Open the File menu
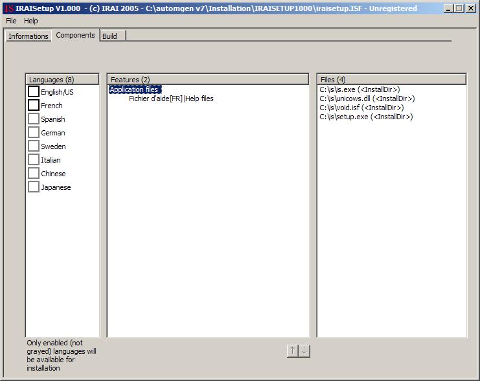This screenshot has height=381, width=480. click(11, 21)
